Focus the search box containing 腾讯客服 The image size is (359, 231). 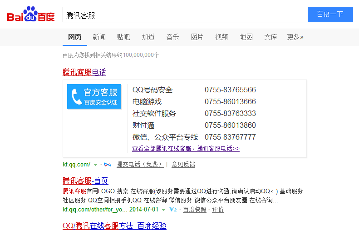tap(185, 15)
